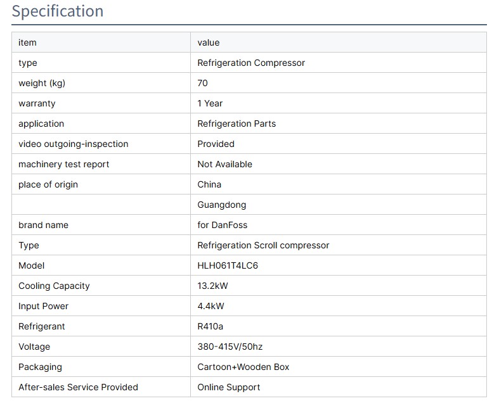
Task: Click the "value" column header cell
Action: click(209, 42)
